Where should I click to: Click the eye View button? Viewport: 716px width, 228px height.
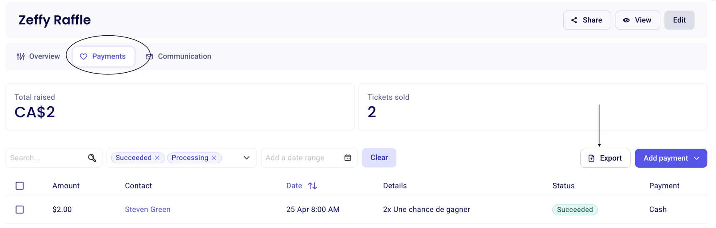pos(637,20)
